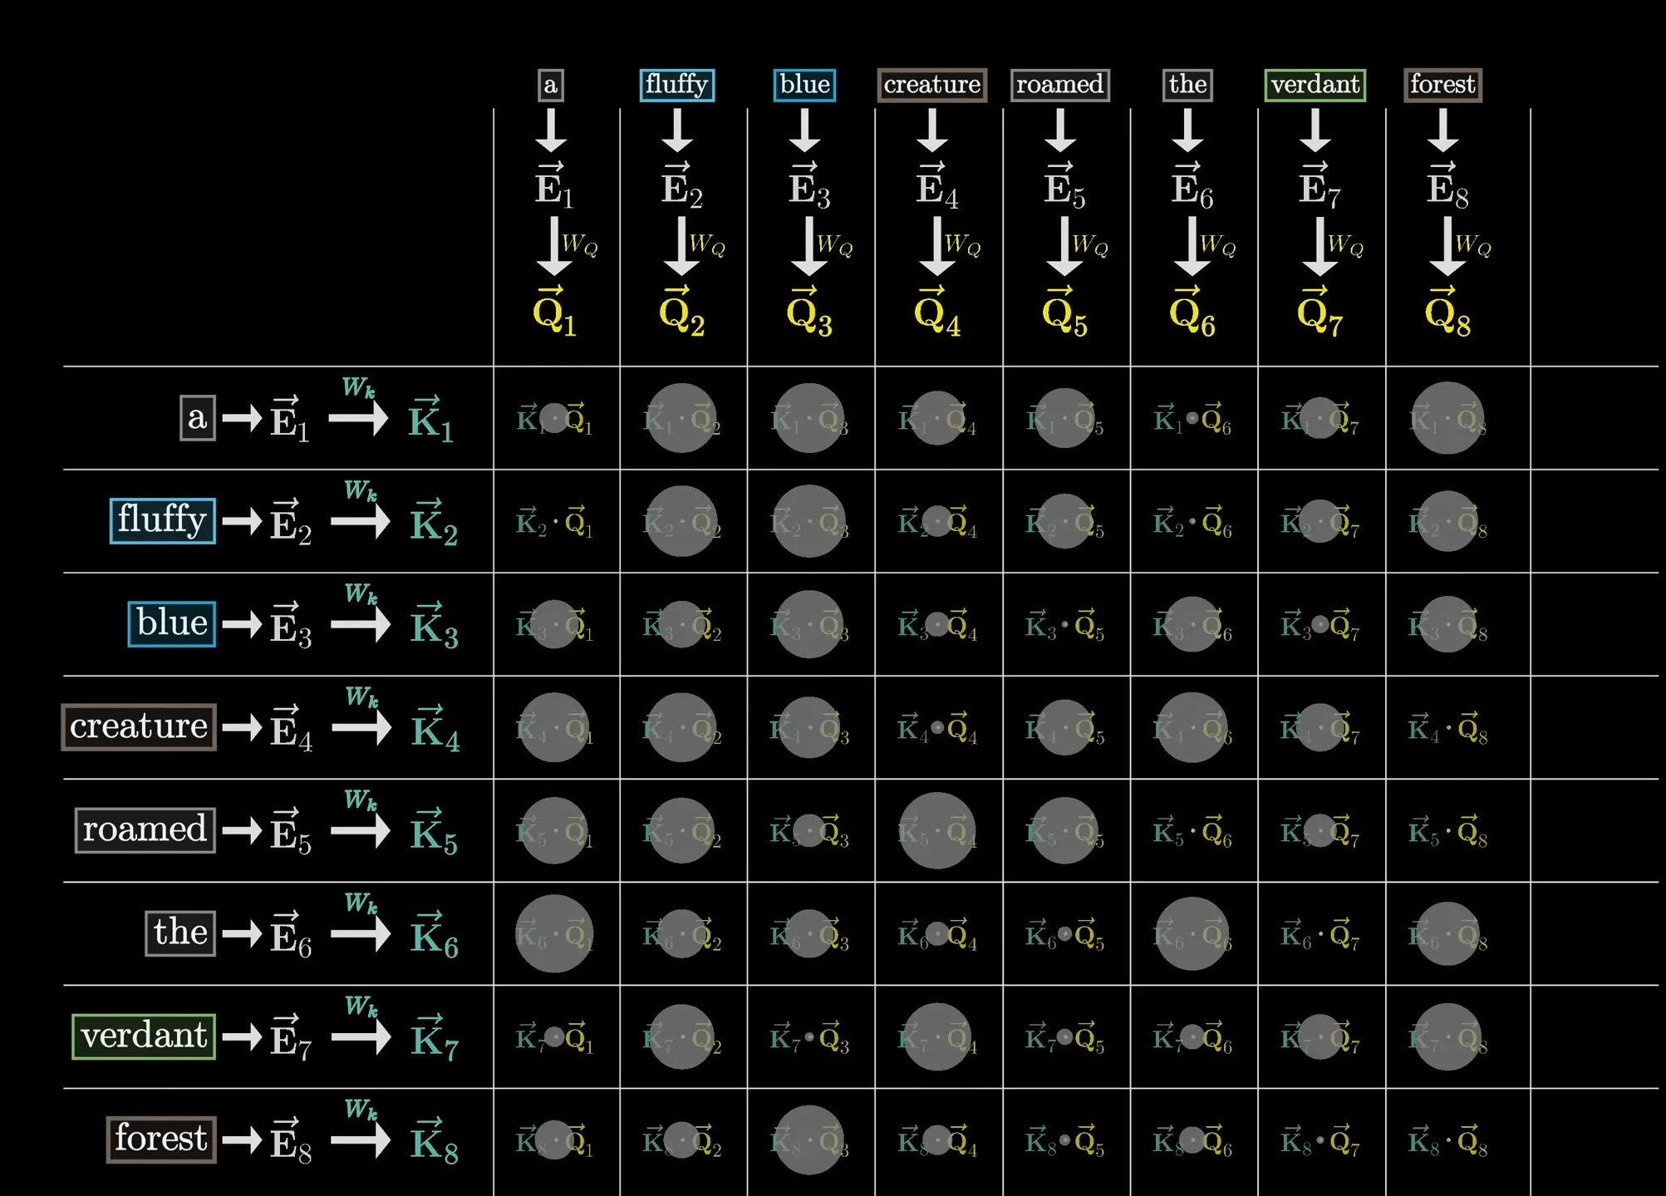The width and height of the screenshot is (1666, 1196).
Task: Select the 'verdant' token box in left column
Action: (144, 1036)
